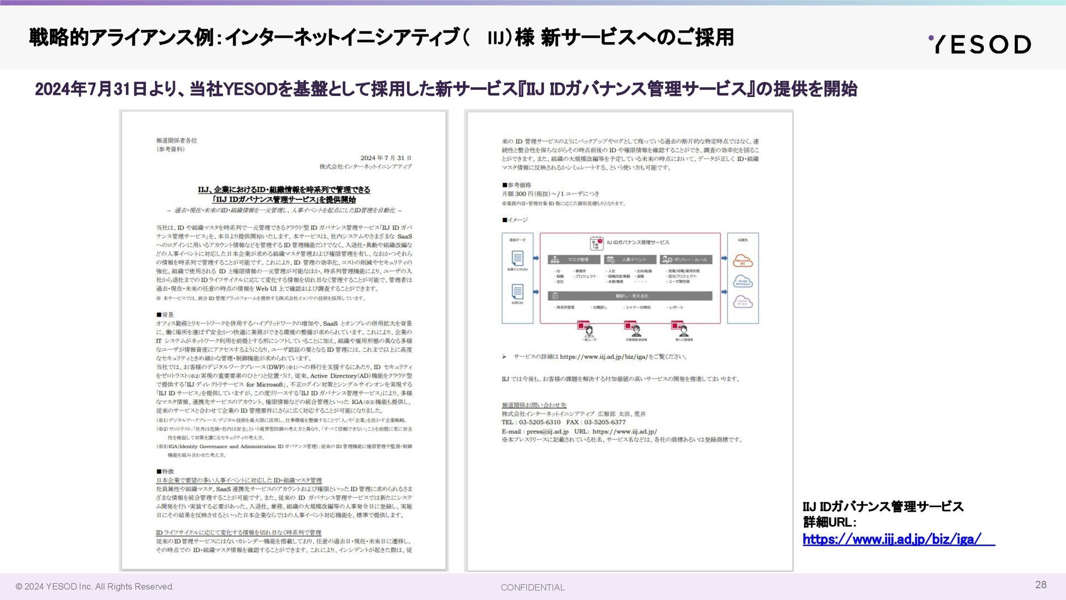Open the https://www.iij.ad.jp/biz/iga/ link
Screen dimensions: 1066x600
[x=892, y=540]
